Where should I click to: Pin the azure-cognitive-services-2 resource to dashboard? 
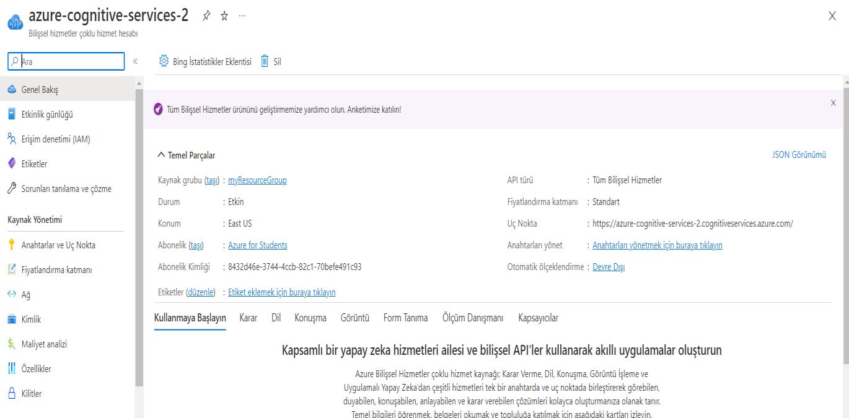tap(206, 16)
